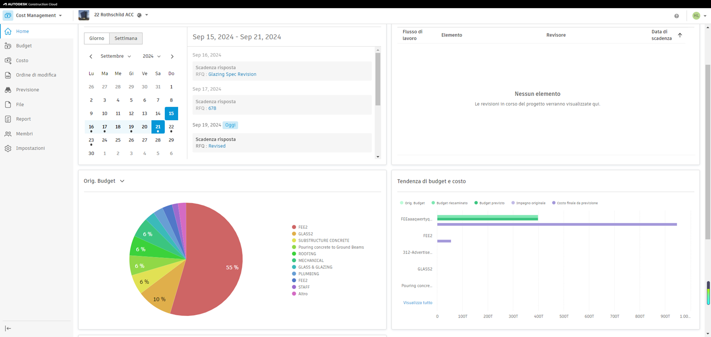Viewport: 711px width, 337px height.
Task: Open Membri in the sidebar menu
Action: coord(24,134)
